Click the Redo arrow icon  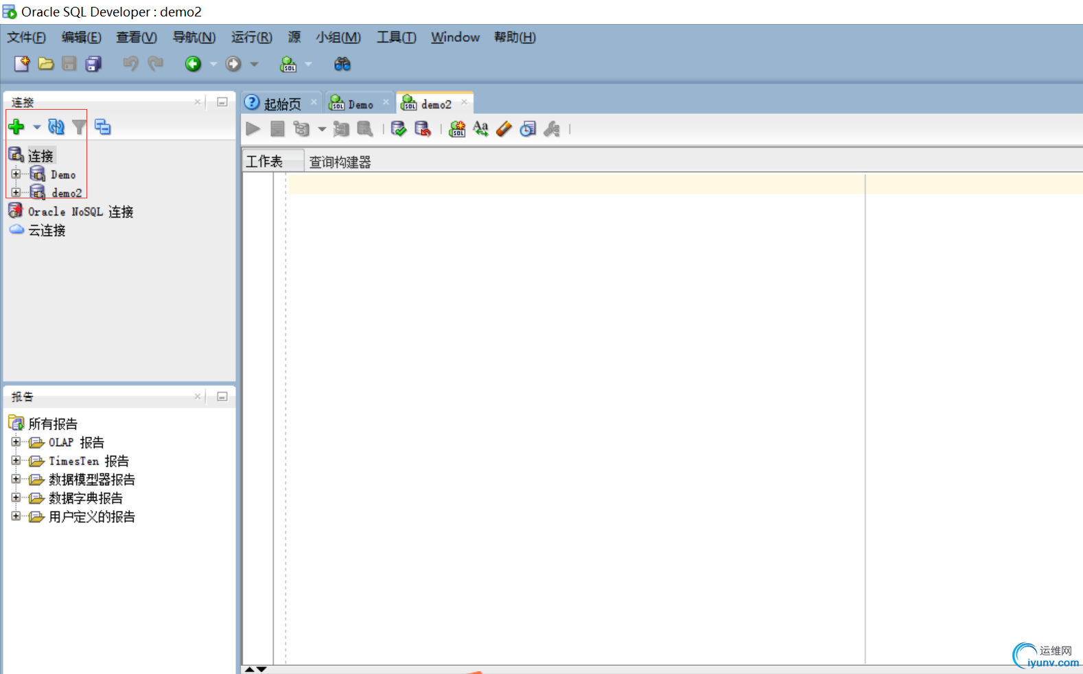pyautogui.click(x=156, y=64)
